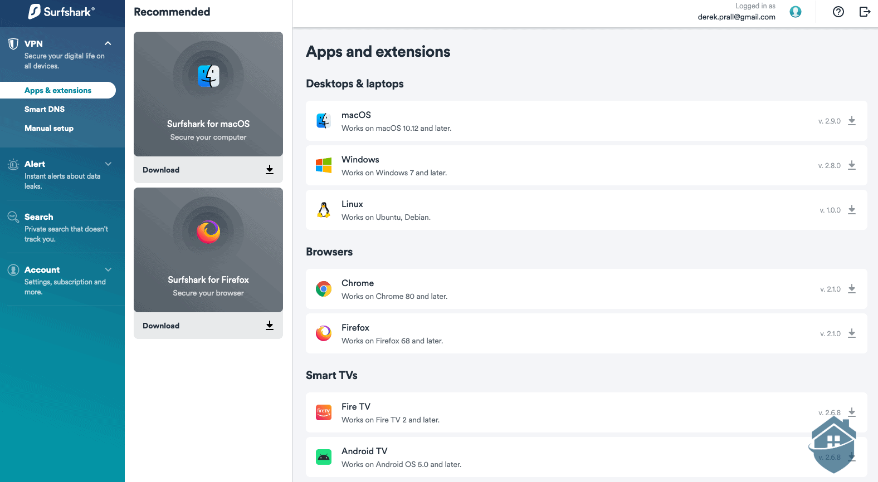Click the macOS Finder icon in list
This screenshot has width=878, height=482.
pos(324,121)
